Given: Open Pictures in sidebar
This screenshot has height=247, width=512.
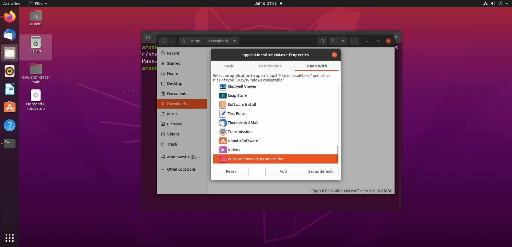Looking at the screenshot, I should [x=182, y=124].
